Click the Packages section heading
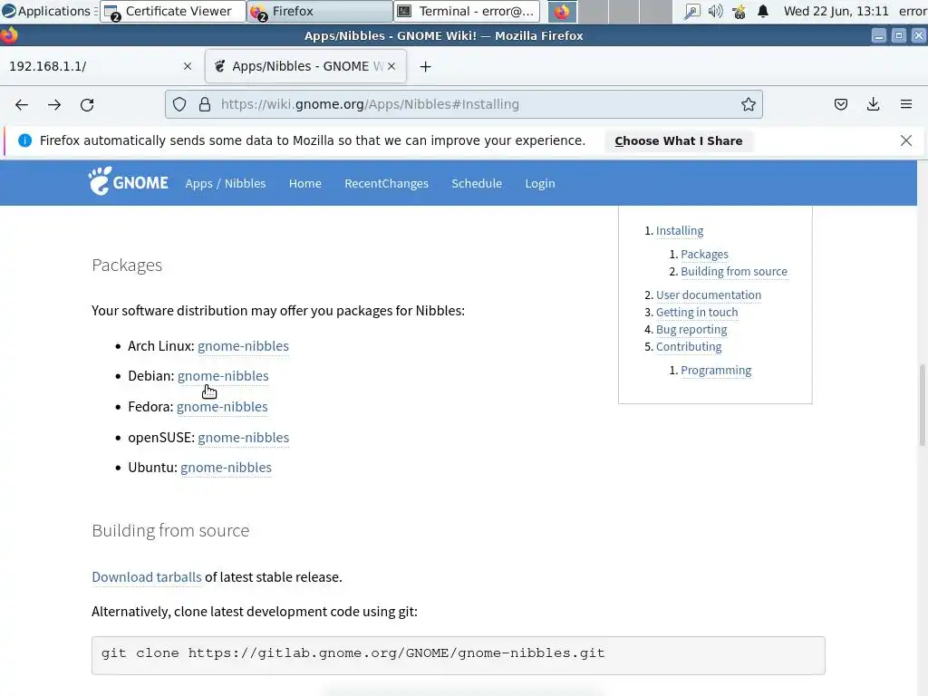The height and width of the screenshot is (696, 928). pyautogui.click(x=127, y=266)
